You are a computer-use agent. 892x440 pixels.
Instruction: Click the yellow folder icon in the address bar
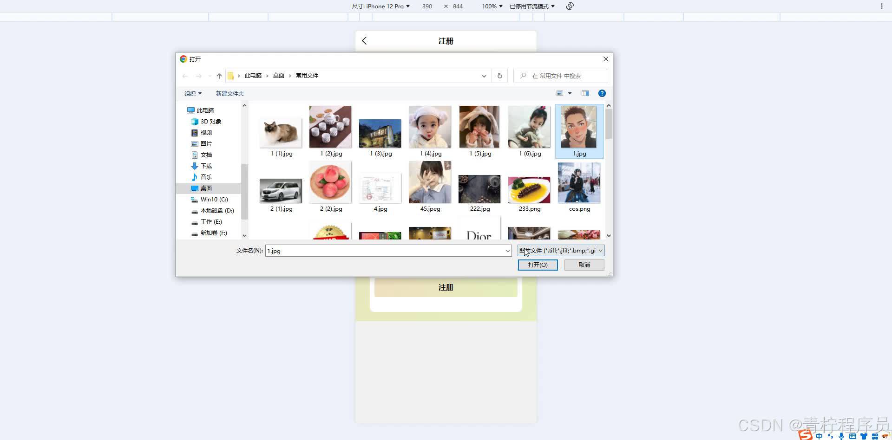tap(231, 75)
